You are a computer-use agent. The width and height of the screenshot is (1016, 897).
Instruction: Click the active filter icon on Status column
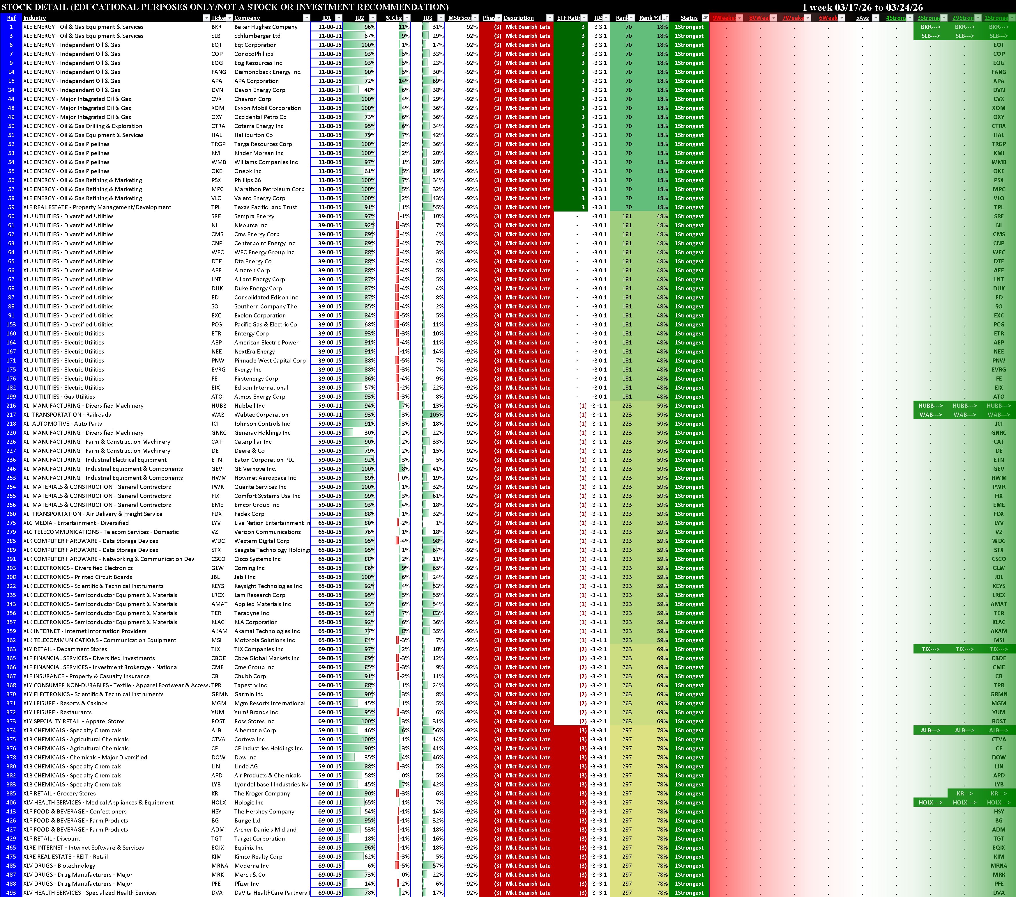(x=705, y=18)
